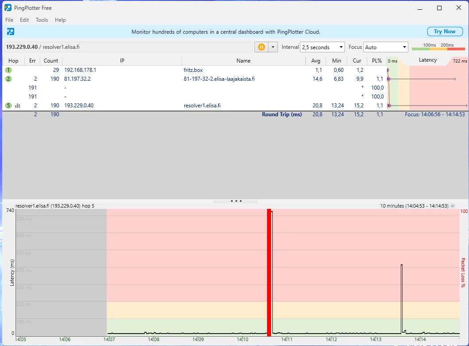This screenshot has width=469, height=346.
Task: Click the IP column header
Action: click(x=122, y=61)
